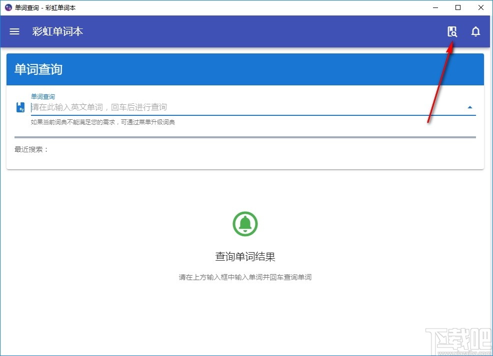This screenshot has width=493, height=356.
Task: Click the 单词查询 floating label above input
Action: point(42,96)
